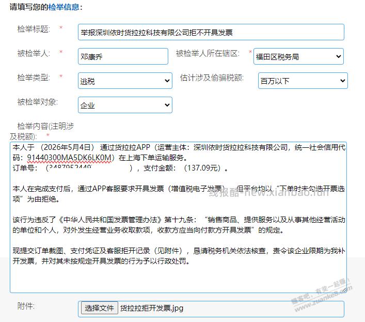Click the 附件 label
The image size is (365, 322).
click(26, 306)
